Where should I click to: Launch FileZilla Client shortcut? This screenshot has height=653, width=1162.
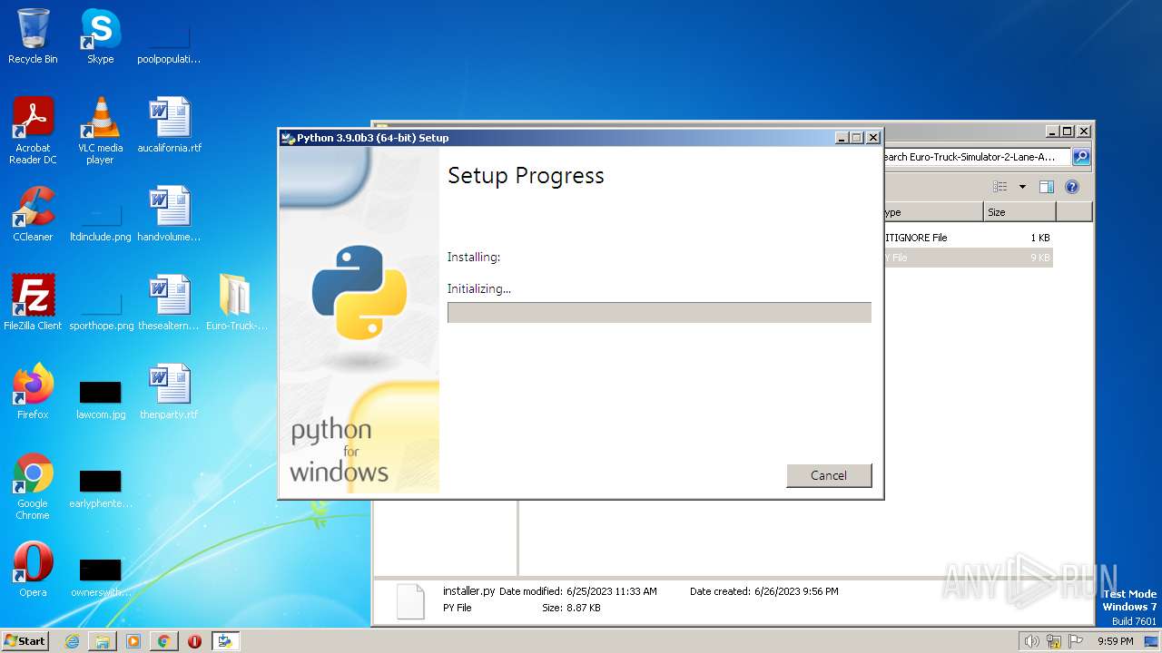(x=33, y=303)
